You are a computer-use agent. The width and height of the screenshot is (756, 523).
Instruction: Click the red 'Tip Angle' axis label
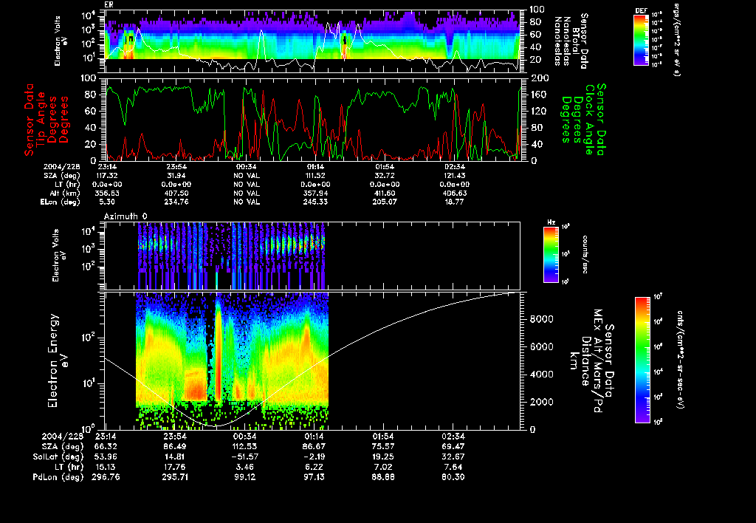(x=41, y=120)
